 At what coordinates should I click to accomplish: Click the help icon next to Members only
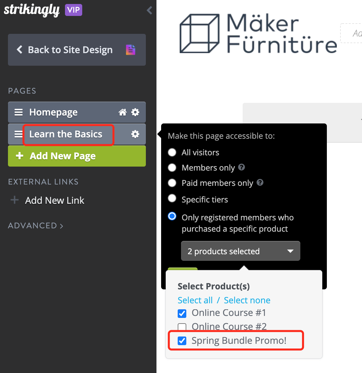click(x=241, y=167)
